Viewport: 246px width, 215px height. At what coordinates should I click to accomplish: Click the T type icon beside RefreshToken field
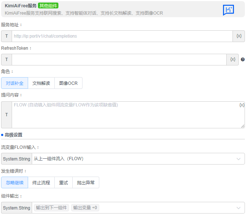point(7,60)
